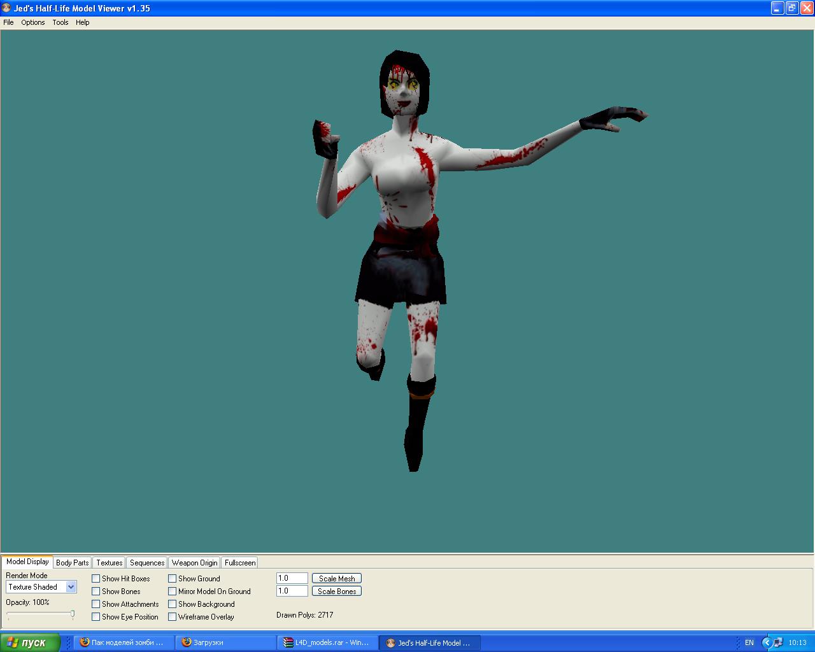The width and height of the screenshot is (815, 652).
Task: Switch to Firefox 'Пак моделей зомби' taskbar window
Action: pyautogui.click(x=124, y=642)
